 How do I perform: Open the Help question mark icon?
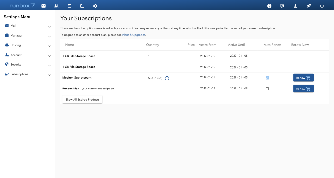269,6
